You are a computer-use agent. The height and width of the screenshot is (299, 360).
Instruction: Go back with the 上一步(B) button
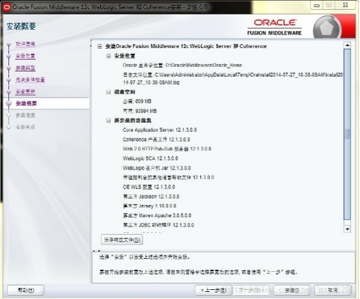(213, 291)
